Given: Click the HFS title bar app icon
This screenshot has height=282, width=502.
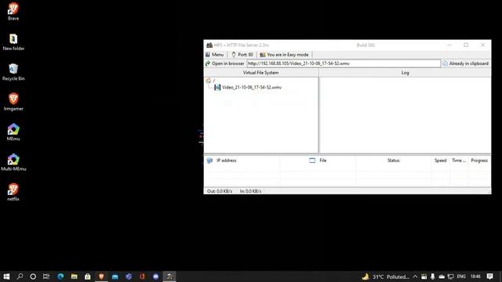Looking at the screenshot, I should click(209, 45).
